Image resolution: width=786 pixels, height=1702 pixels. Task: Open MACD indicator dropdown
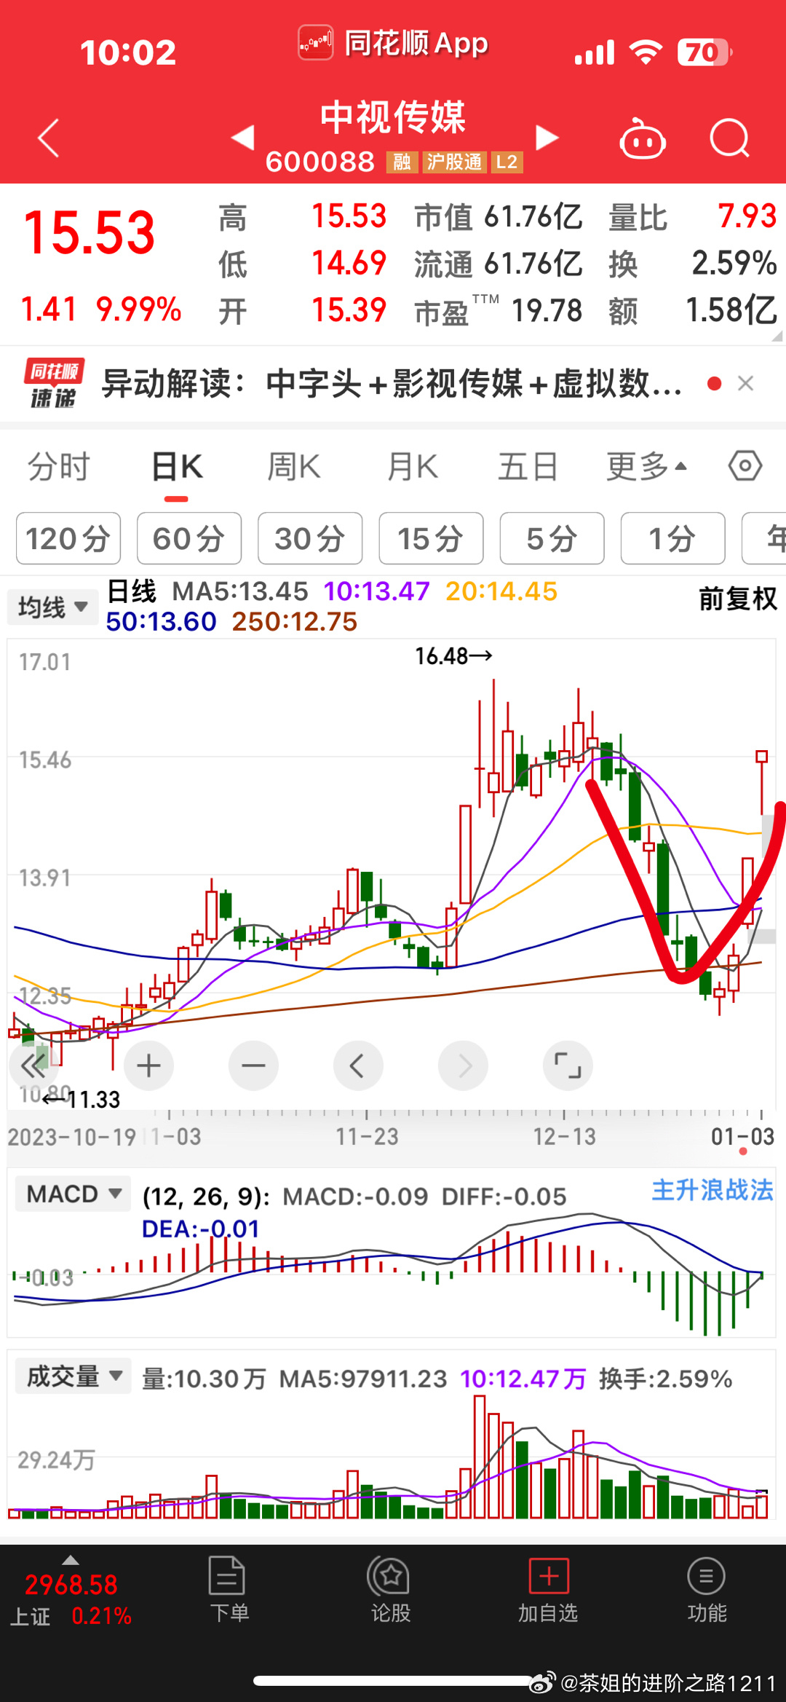pos(73,1194)
